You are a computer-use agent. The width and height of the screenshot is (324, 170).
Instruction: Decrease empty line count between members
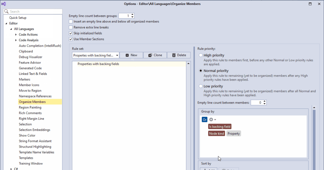click(265, 104)
